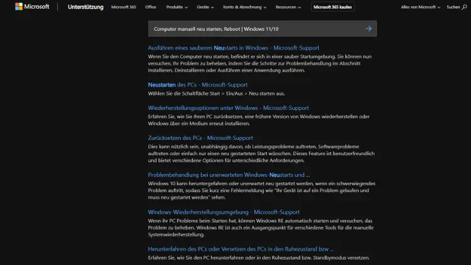Expand Konto & Abrechnung dropdown

coord(245,7)
